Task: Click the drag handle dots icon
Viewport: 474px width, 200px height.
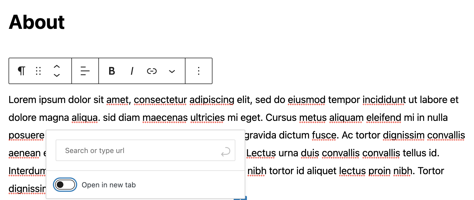Action: click(x=38, y=71)
